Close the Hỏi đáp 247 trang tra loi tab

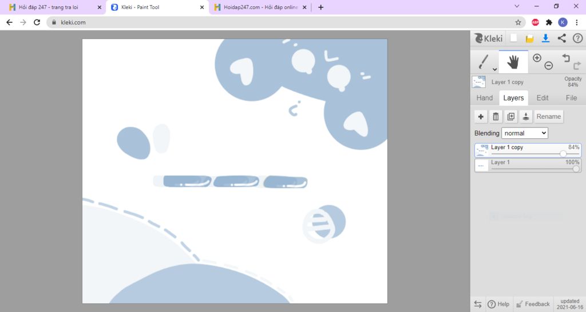click(99, 7)
